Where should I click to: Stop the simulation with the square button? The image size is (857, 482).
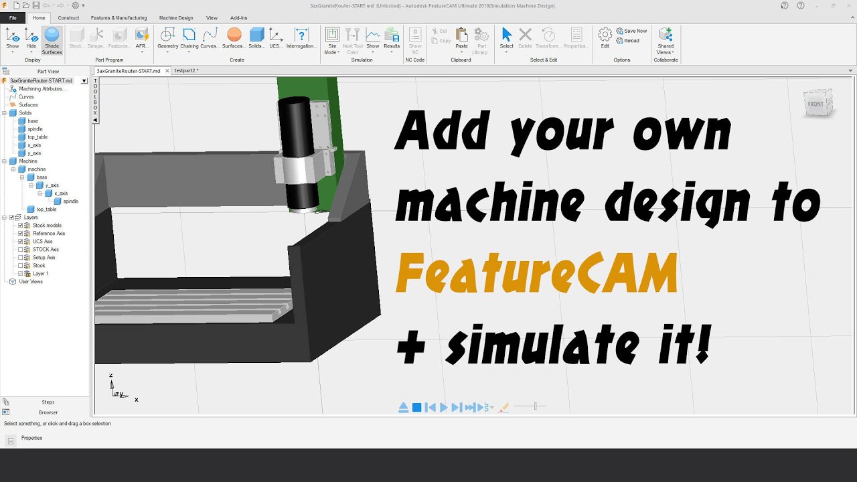pos(416,407)
